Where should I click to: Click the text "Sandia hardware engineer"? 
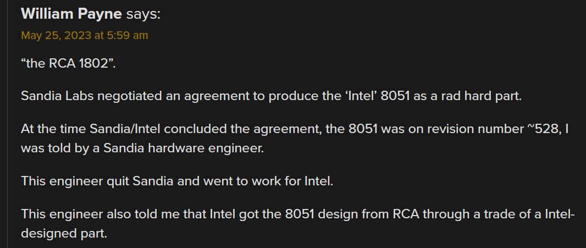(183, 148)
